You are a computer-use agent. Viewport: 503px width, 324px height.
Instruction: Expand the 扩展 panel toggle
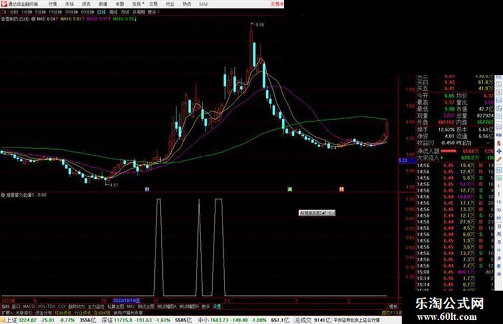click(7, 312)
